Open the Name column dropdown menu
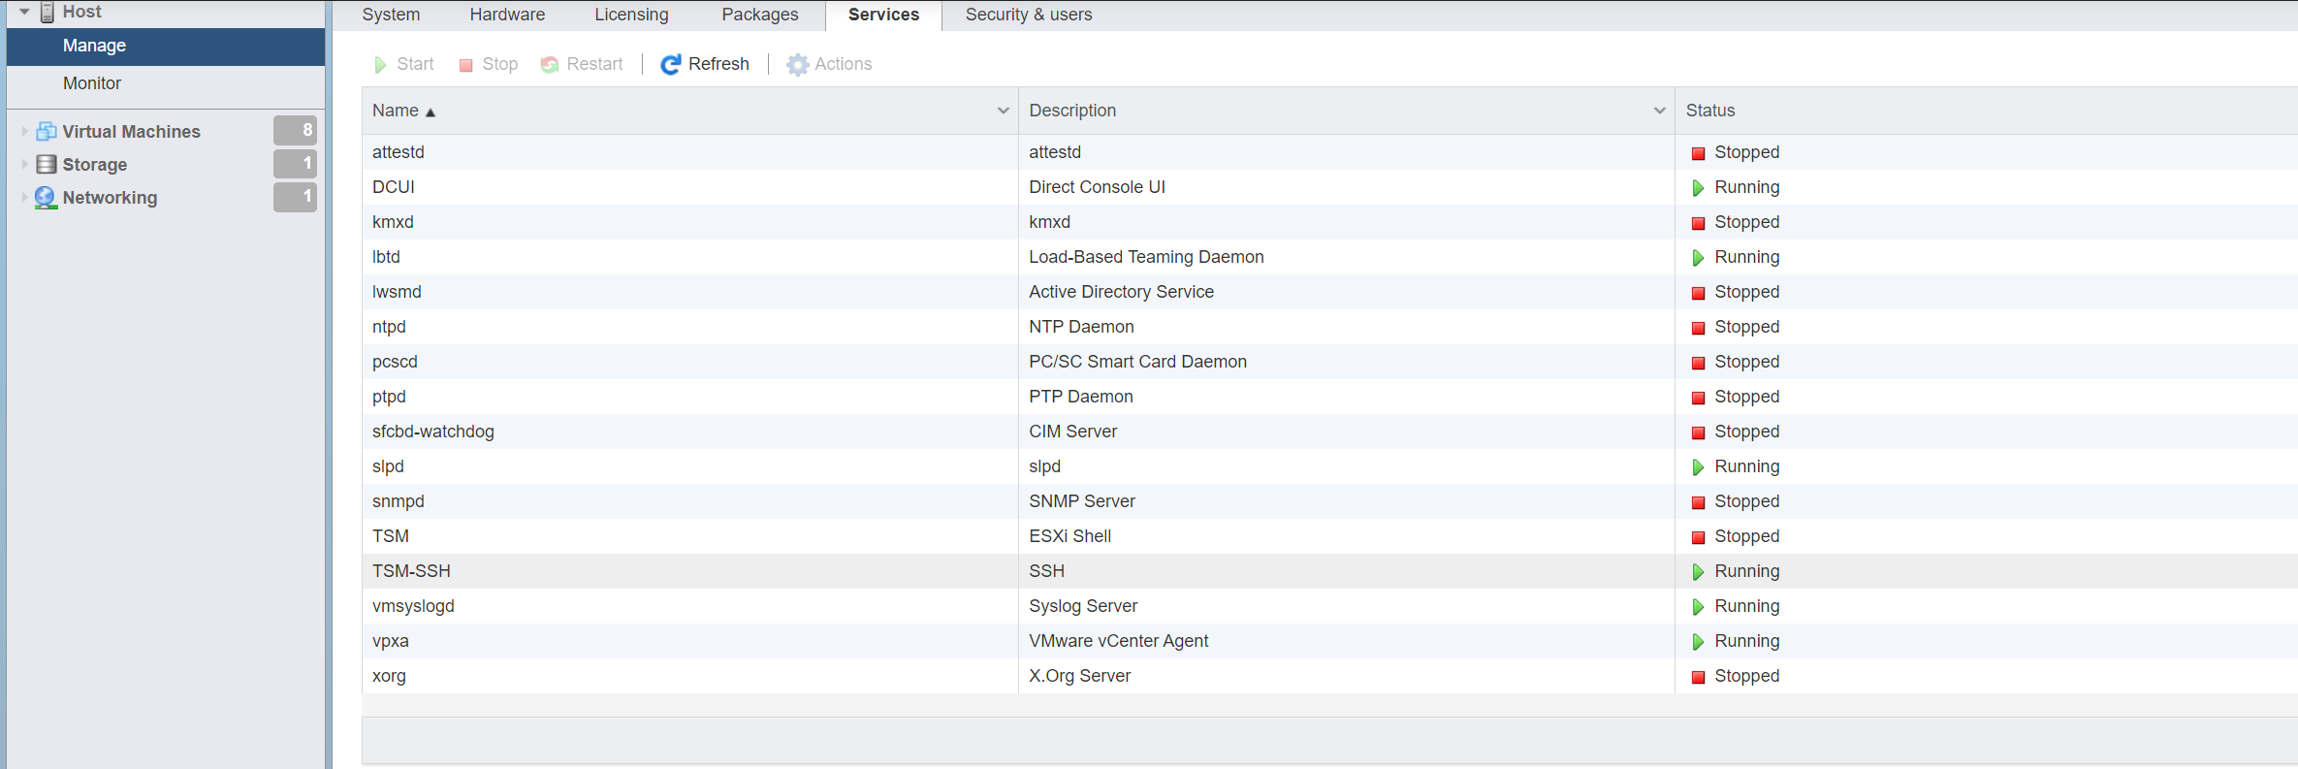 [1003, 112]
